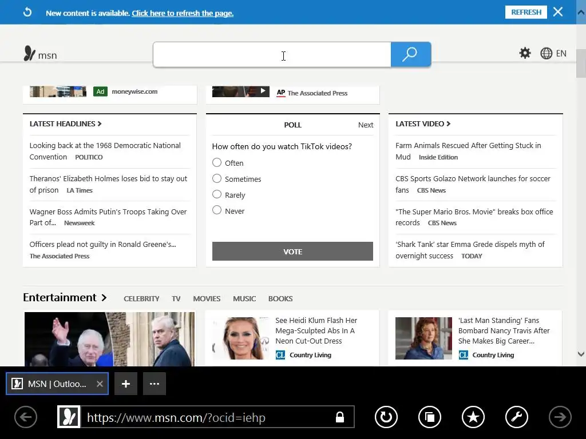586x439 pixels.
Task: Click the refresh circular arrow in banner
Action: 27,13
